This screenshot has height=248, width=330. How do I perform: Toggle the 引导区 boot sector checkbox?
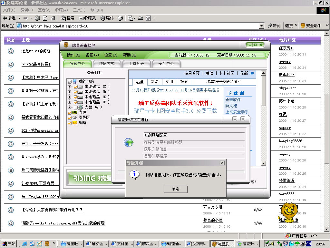[70, 118]
